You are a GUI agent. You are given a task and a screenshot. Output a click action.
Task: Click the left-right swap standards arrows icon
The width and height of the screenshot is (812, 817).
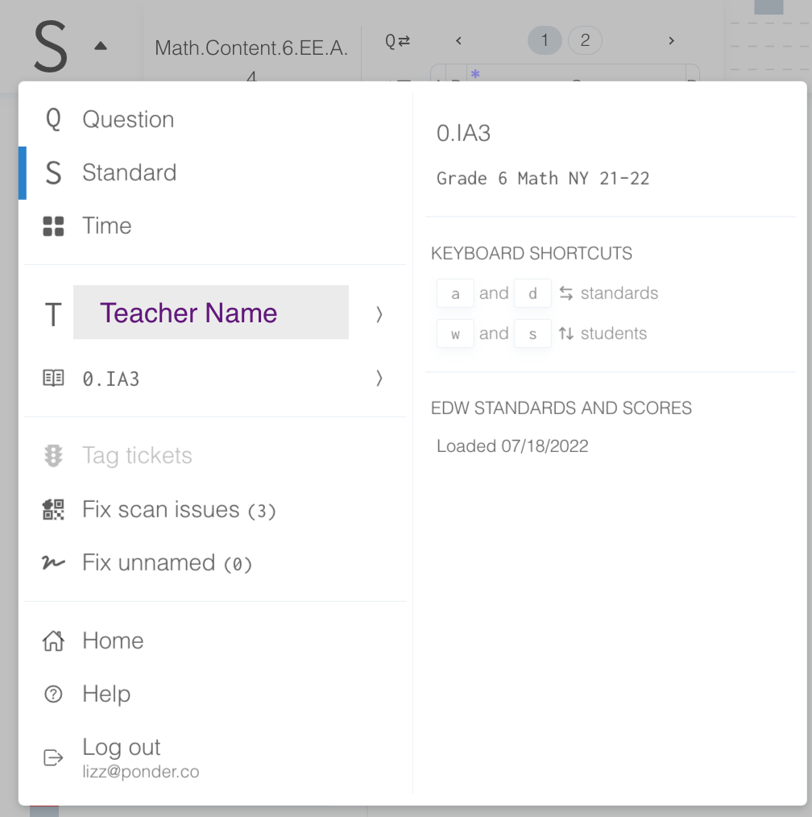(566, 293)
